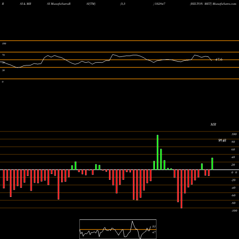Click the '(HILTON MET) MunafaSutra.com' title
Image resolution: width=239 pixels, height=239 pixels.
coord(213,4)
